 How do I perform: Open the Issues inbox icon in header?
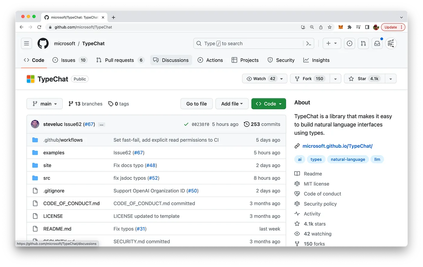pos(350,43)
